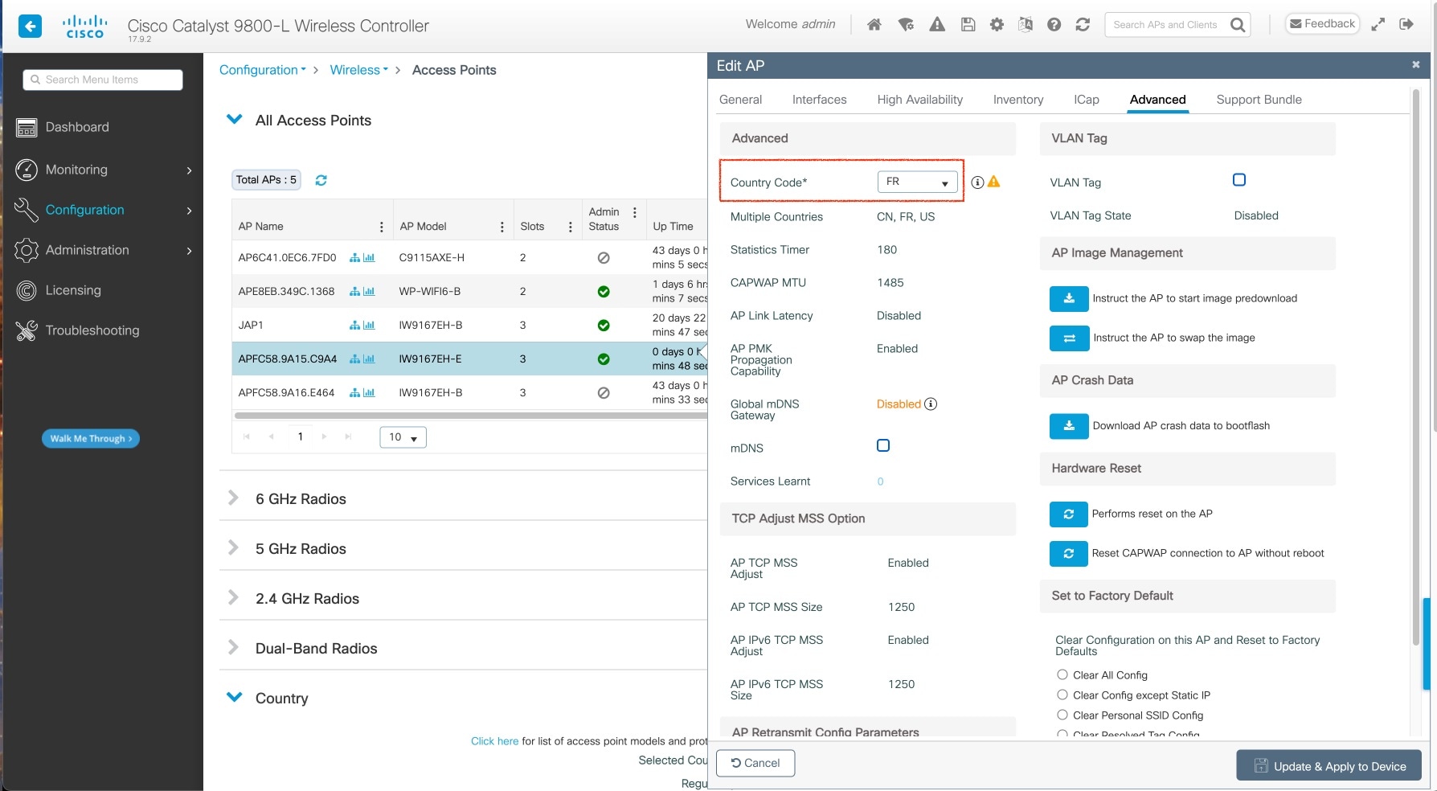1437x791 pixels.
Task: Open the info icon beside Country Code
Action: (977, 182)
